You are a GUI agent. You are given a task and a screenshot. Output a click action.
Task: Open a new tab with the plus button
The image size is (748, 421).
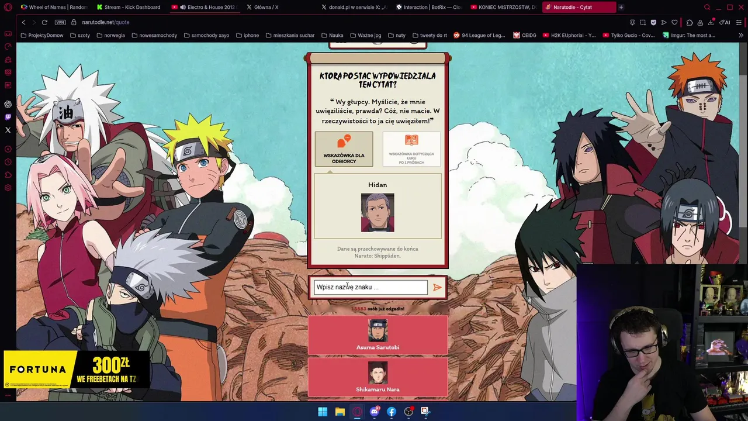[x=621, y=7]
